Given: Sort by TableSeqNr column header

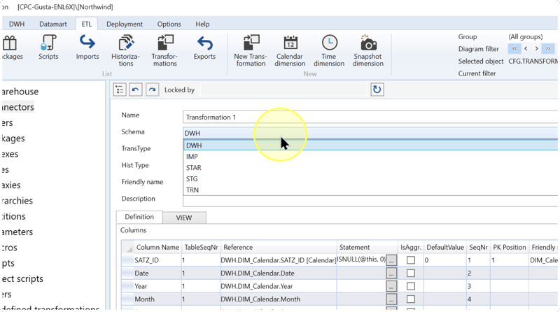Looking at the screenshot, I should [201, 247].
